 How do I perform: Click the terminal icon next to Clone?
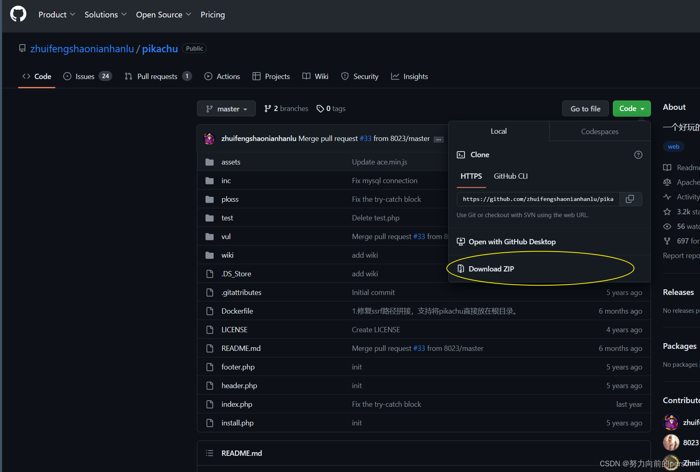(x=461, y=155)
